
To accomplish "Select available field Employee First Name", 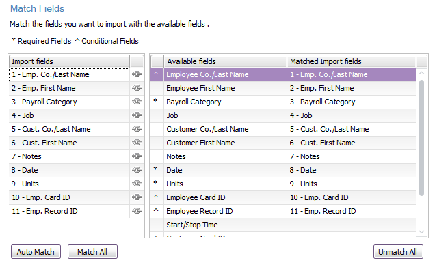I will (225, 88).
